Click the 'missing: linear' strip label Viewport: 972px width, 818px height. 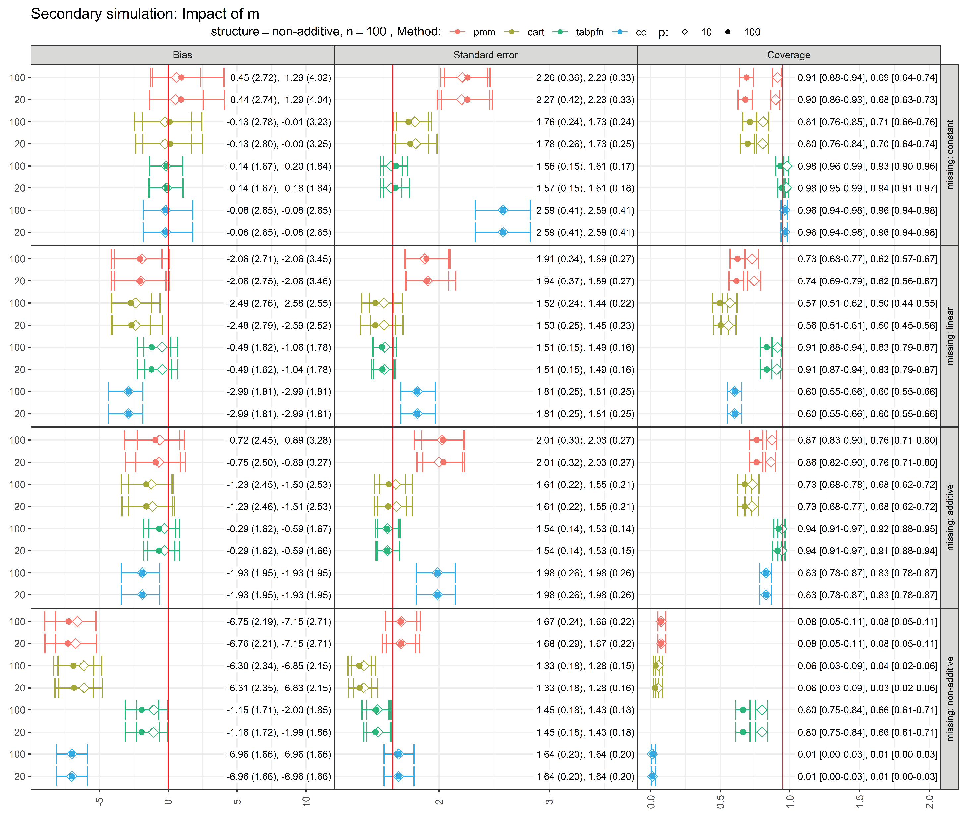(x=950, y=336)
